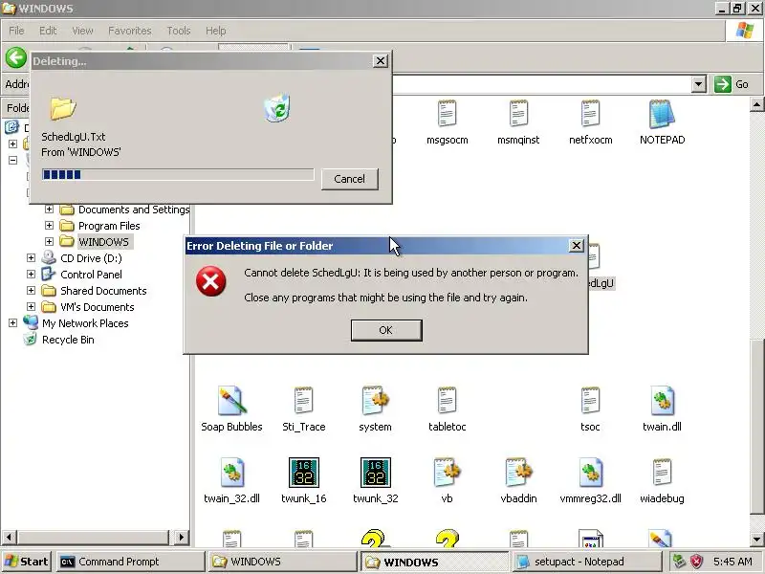Close the Deleting progress dialog
The image size is (765, 574).
380,61
